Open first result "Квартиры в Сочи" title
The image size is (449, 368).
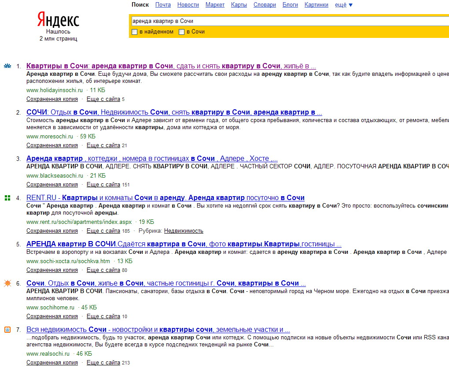[171, 66]
